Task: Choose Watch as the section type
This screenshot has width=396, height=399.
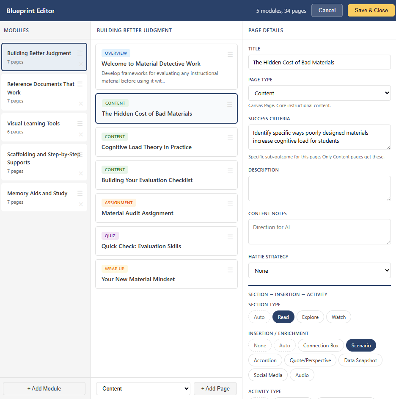Action: click(x=338, y=317)
